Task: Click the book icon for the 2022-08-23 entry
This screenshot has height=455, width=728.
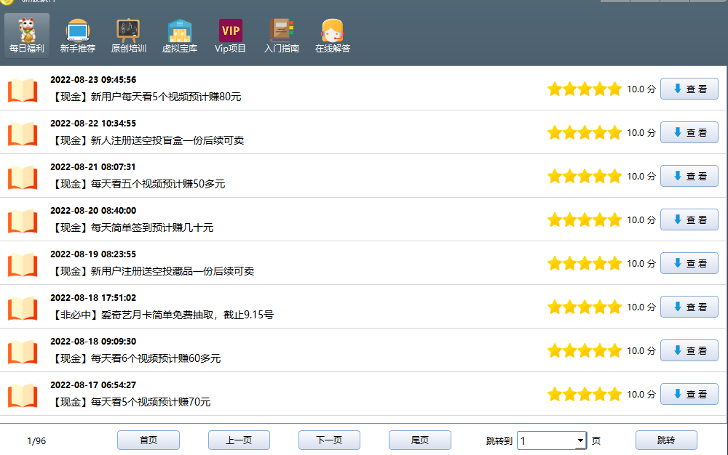Action: 23,89
